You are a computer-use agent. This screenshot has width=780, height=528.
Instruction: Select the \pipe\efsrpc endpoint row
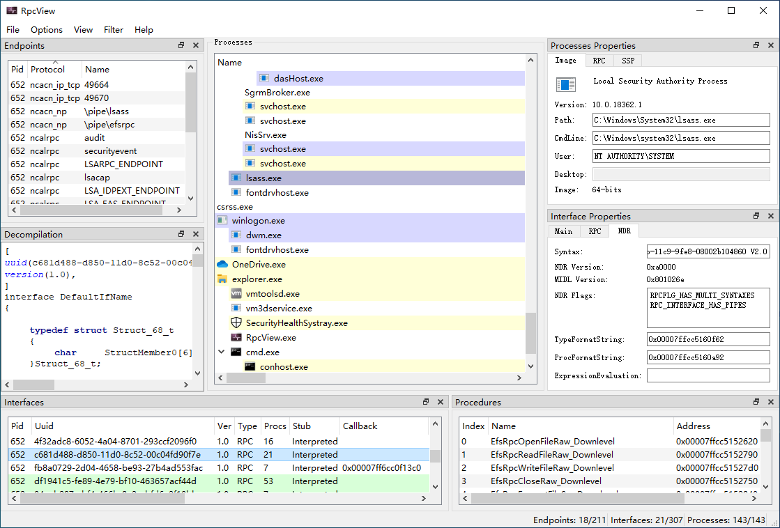tap(97, 124)
